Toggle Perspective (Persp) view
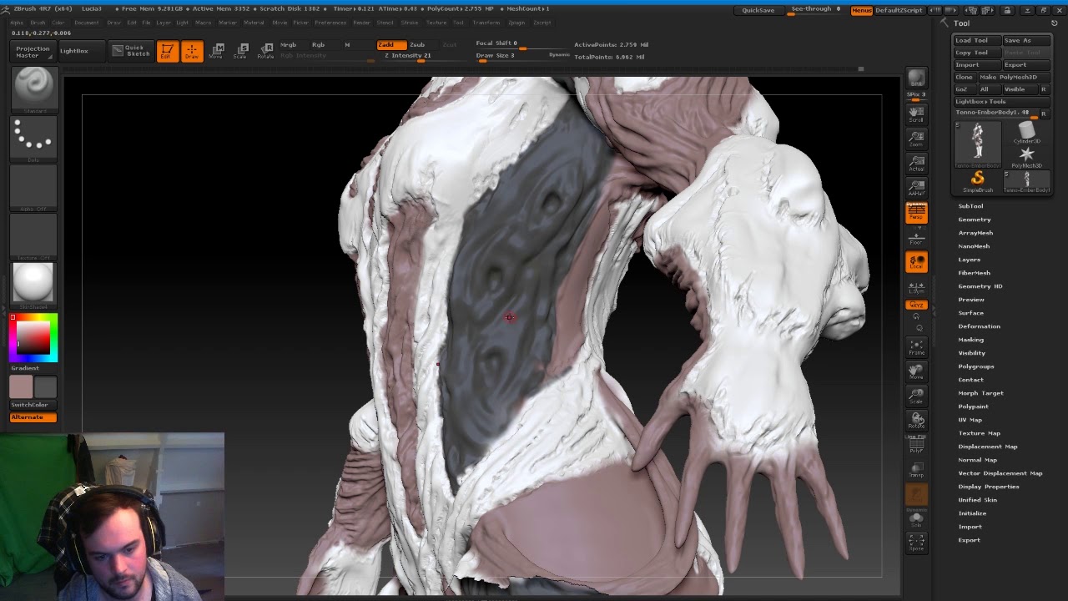Viewport: 1068px width, 601px height. (x=916, y=213)
